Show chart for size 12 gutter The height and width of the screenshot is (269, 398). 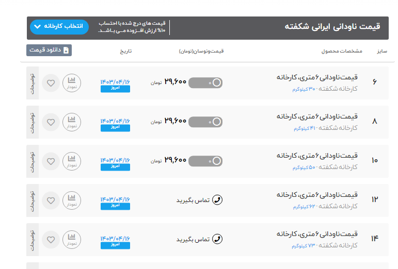pyautogui.click(x=72, y=200)
